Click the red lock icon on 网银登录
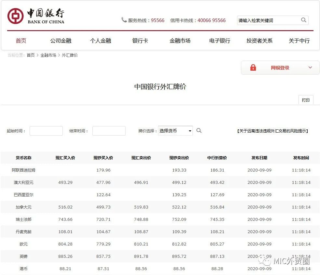 [x=253, y=67]
